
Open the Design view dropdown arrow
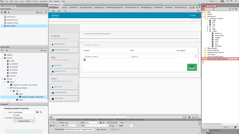point(69,11)
